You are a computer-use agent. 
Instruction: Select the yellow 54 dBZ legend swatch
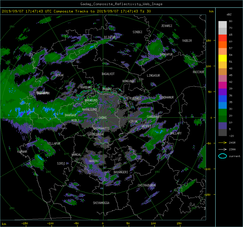point(222,58)
